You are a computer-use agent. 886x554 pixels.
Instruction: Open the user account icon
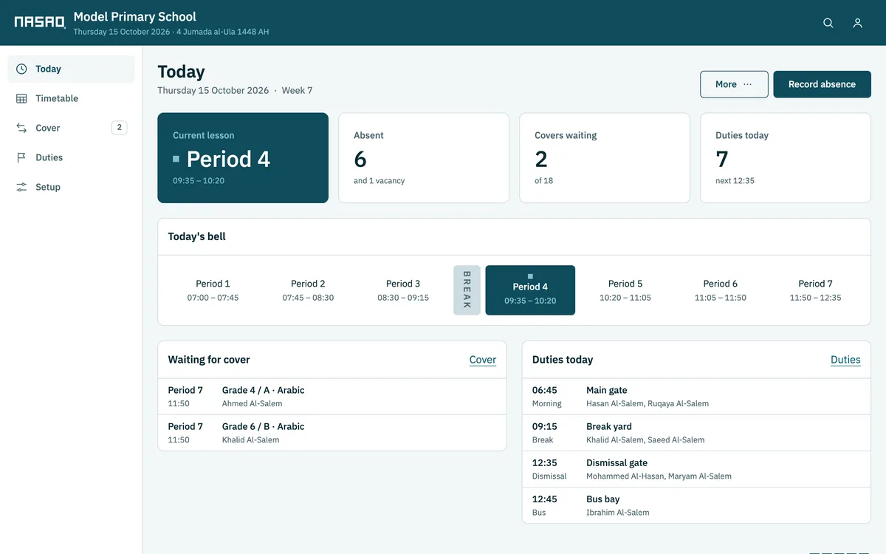(x=857, y=23)
